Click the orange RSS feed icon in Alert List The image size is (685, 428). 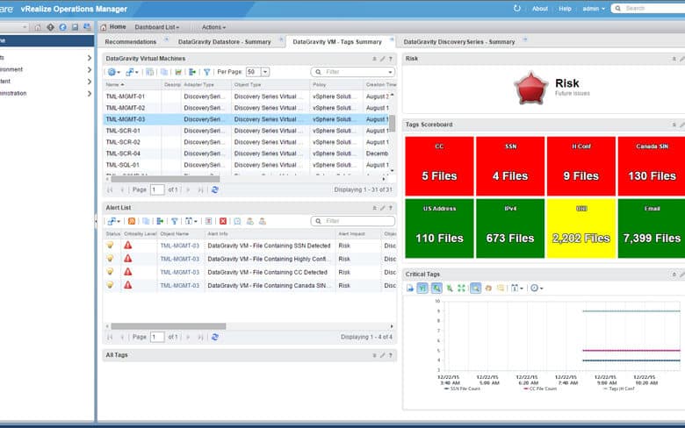tap(132, 221)
